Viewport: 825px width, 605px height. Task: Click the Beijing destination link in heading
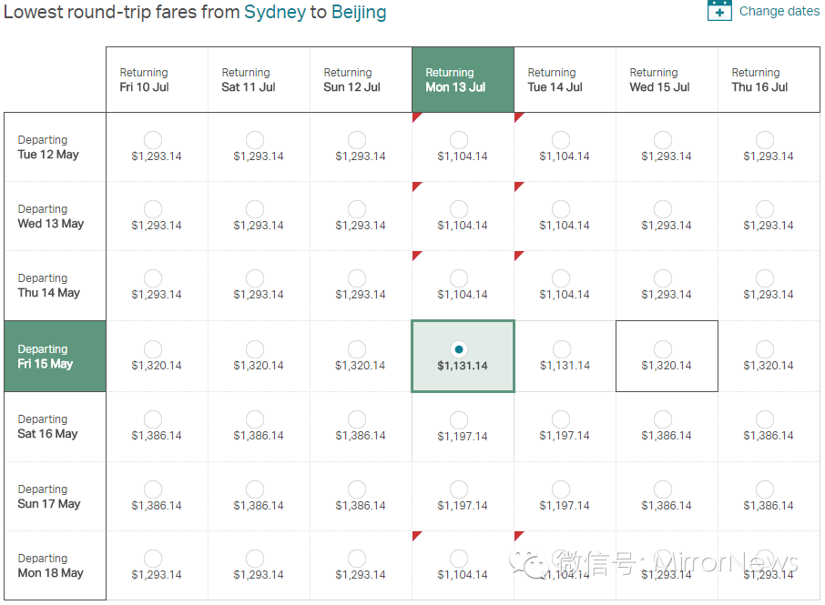[x=359, y=13]
